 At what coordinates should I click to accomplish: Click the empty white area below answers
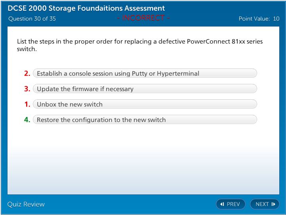tap(143, 158)
